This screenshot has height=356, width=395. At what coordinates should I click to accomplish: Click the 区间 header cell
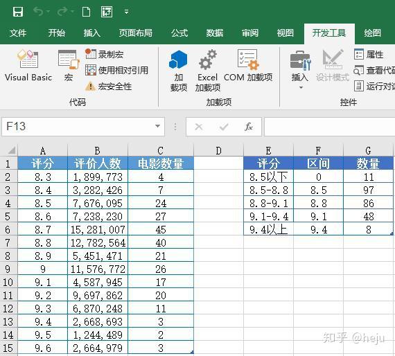318,163
